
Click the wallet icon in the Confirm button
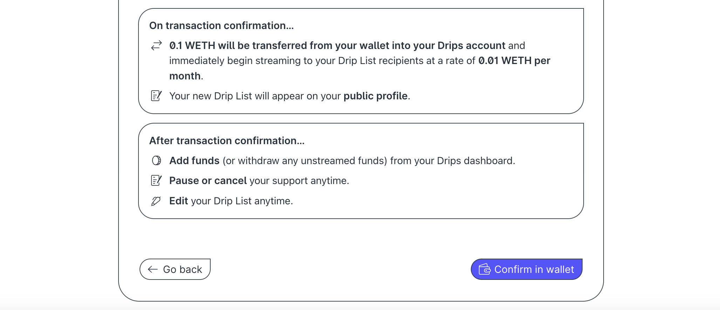(x=485, y=269)
